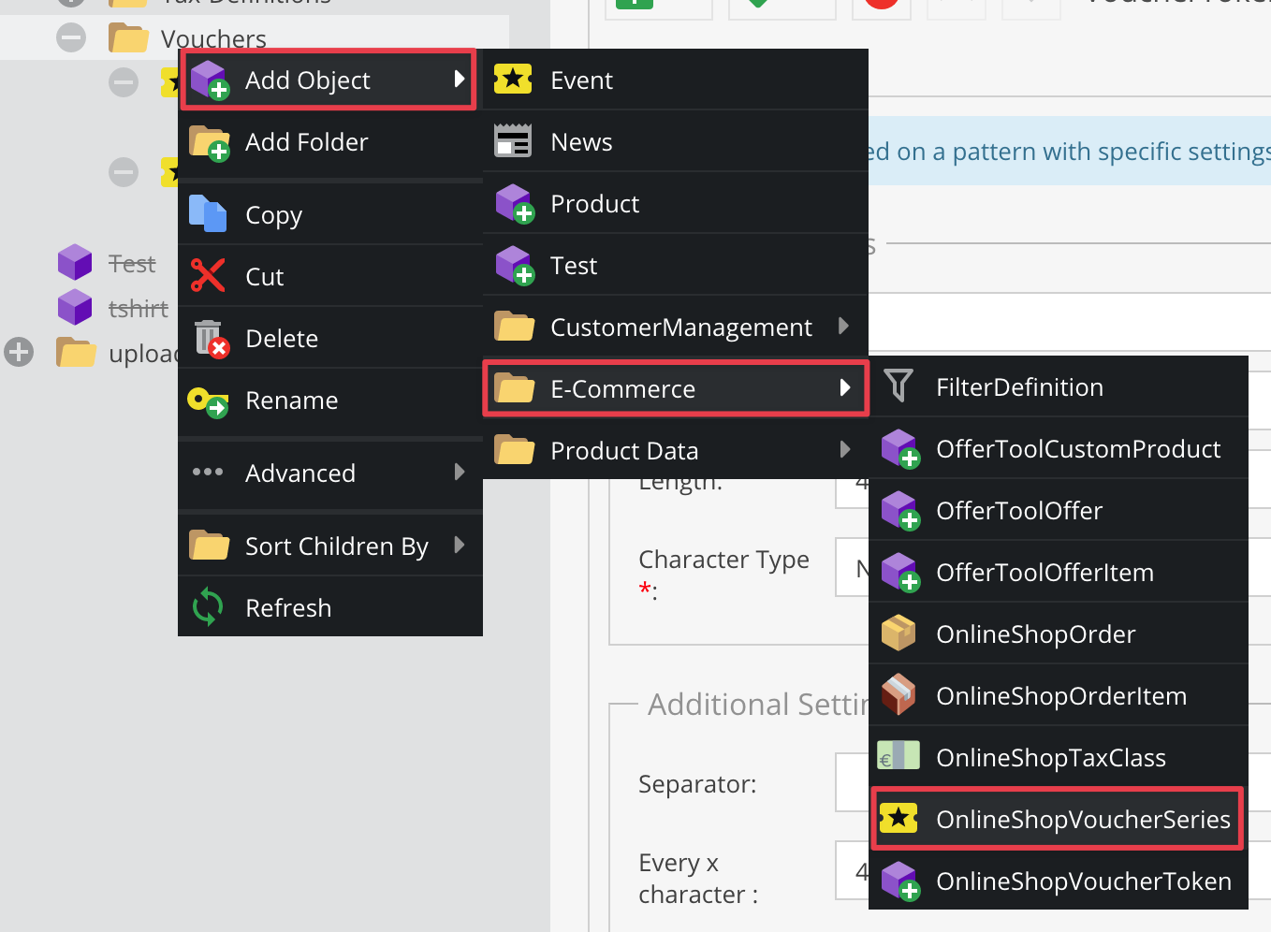Click the OnlineShopTaxClass euro bill icon
Screen dimensions: 1271x932
898,757
